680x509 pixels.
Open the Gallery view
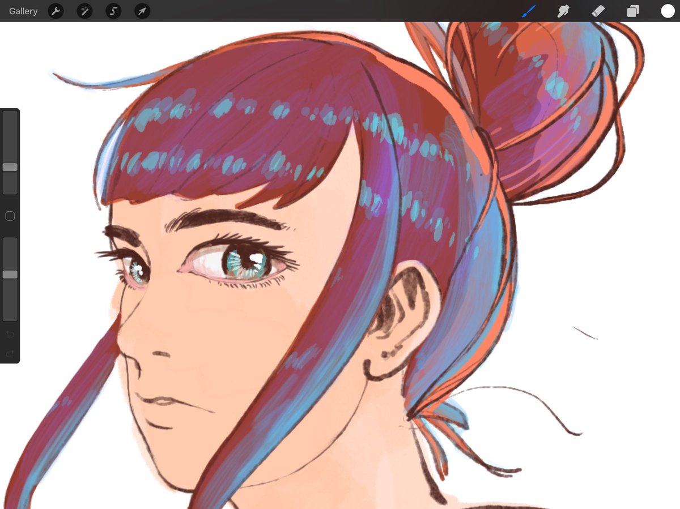tap(23, 11)
